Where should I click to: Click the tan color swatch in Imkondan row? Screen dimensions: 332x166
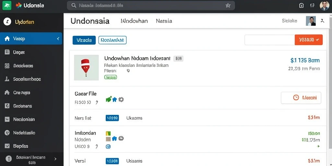(x=108, y=139)
